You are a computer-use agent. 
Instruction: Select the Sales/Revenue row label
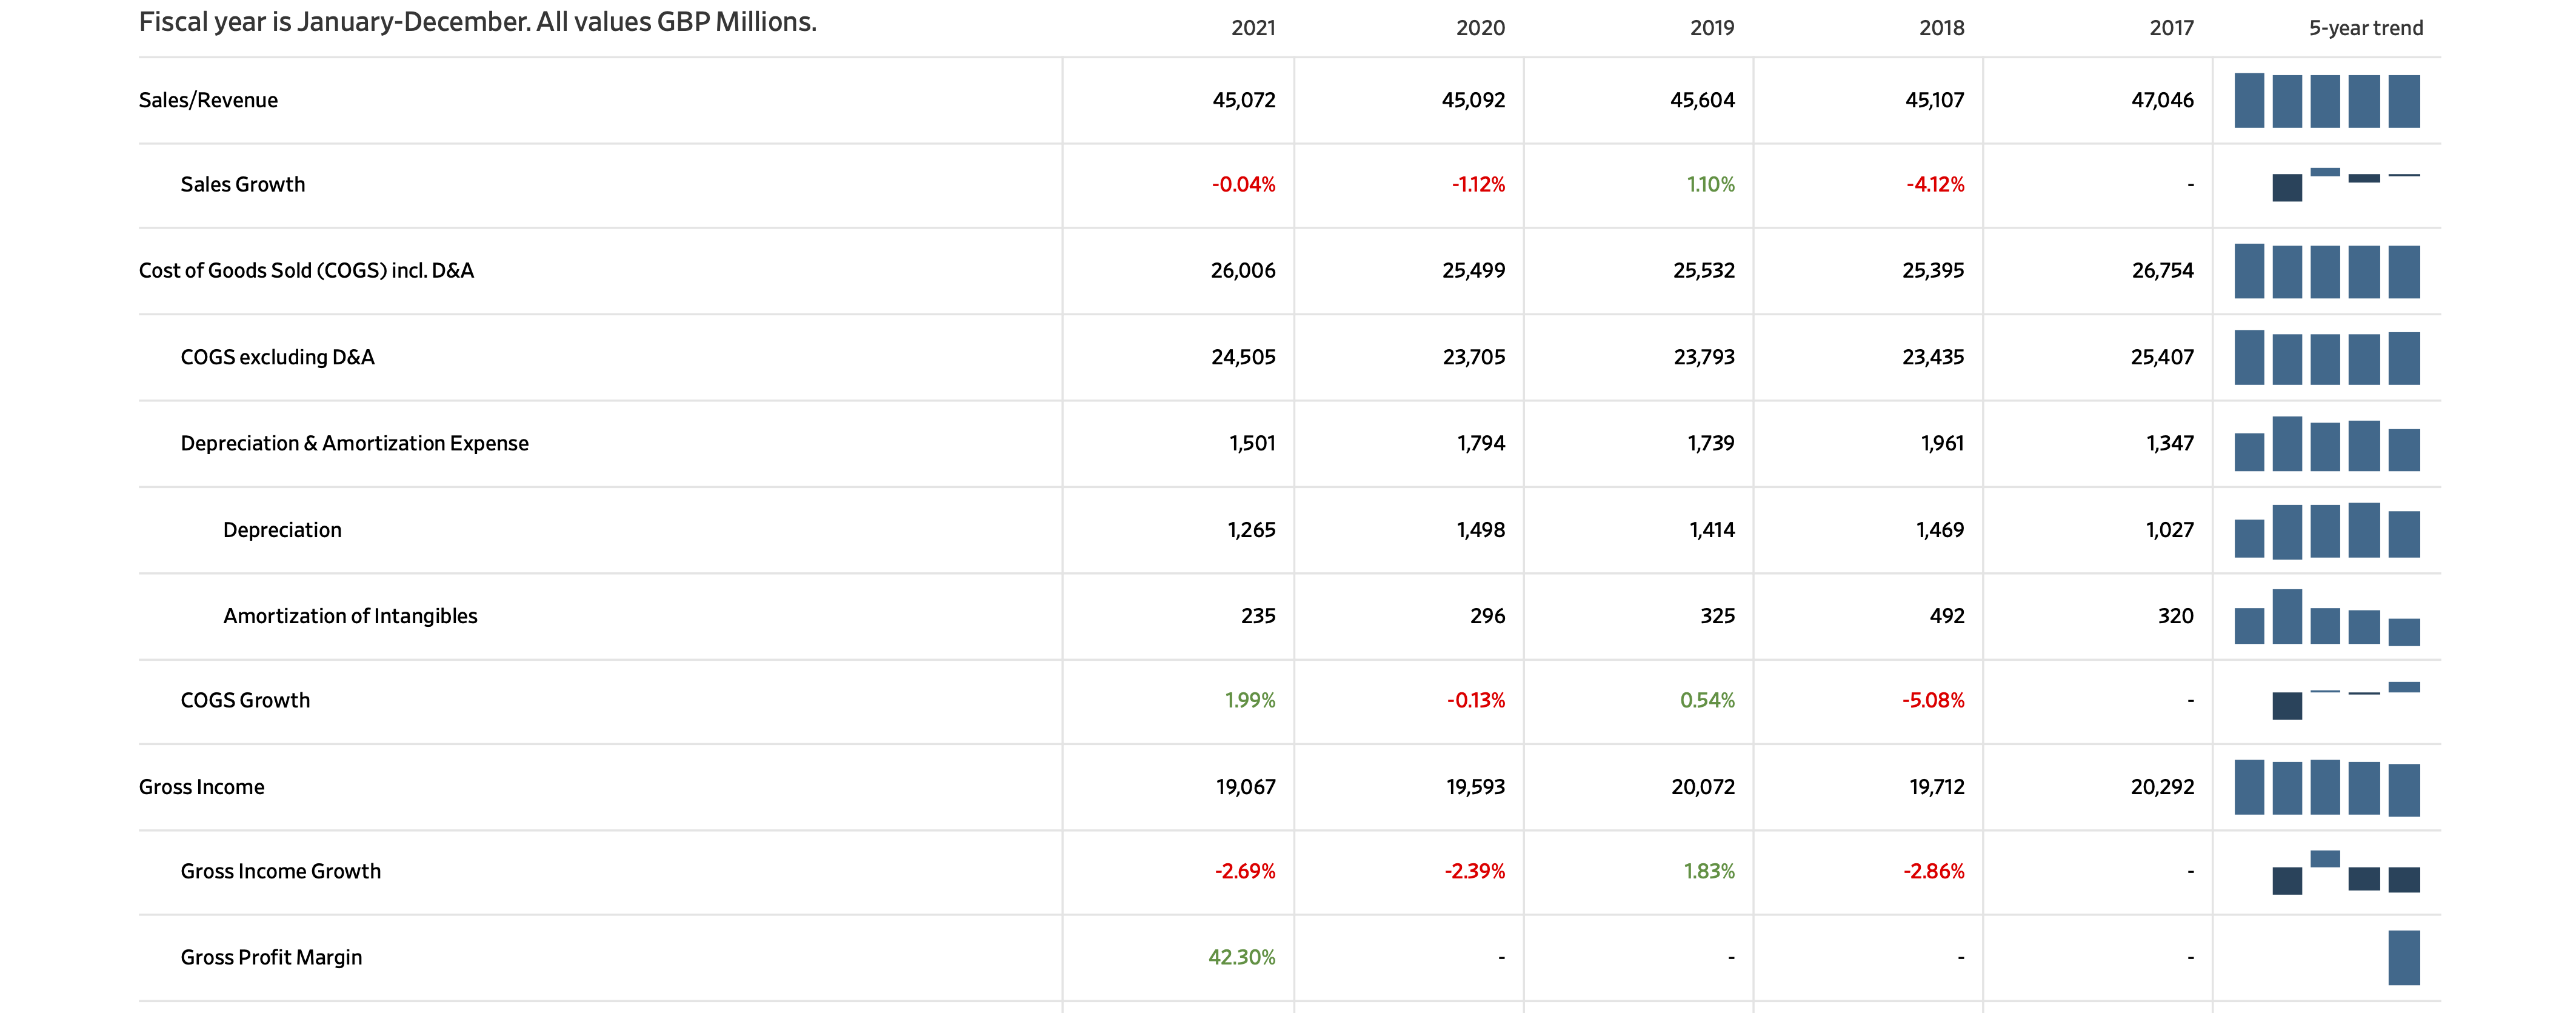(x=208, y=100)
